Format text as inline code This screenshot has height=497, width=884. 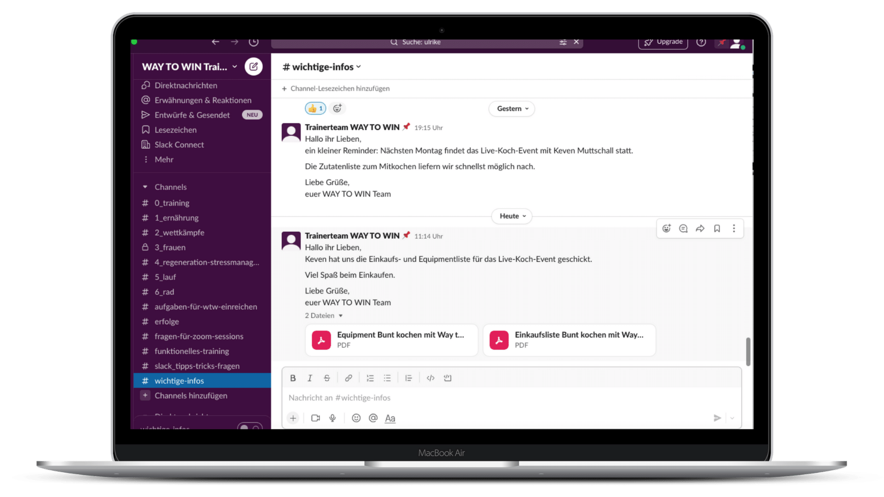coord(430,378)
